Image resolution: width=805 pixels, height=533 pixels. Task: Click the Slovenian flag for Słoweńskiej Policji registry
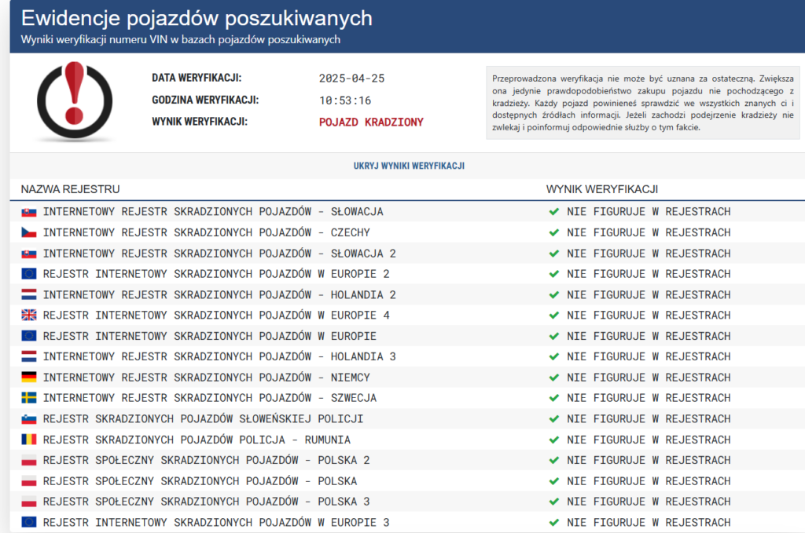[29, 419]
